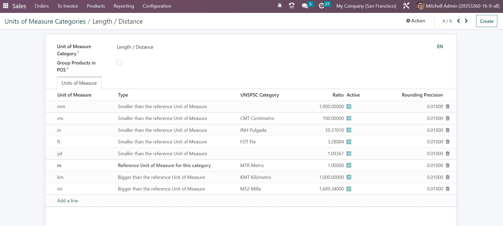This screenshot has height=226, width=503.
Task: Enable Group Products in POS checkbox
Action: click(119, 63)
